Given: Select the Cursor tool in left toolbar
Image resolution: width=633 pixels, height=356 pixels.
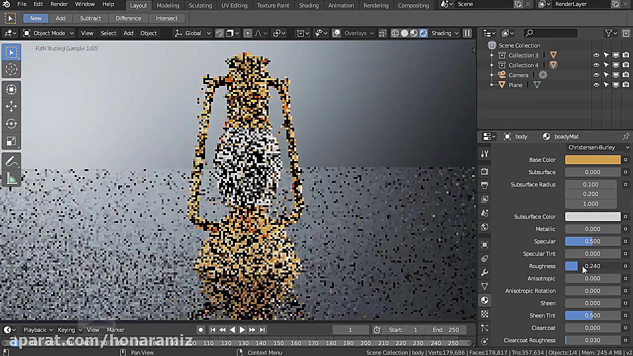Looking at the screenshot, I should 11,70.
